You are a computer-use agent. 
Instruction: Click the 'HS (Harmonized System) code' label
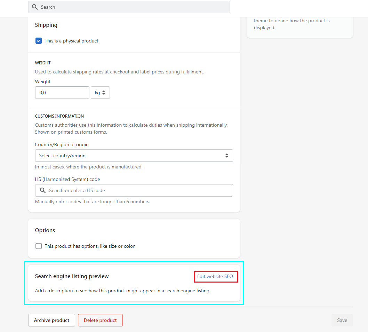tap(67, 179)
